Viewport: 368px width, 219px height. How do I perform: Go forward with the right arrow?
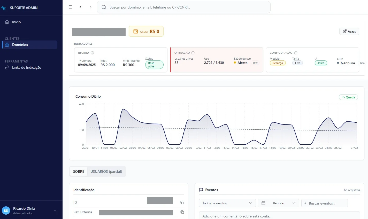tap(90, 7)
